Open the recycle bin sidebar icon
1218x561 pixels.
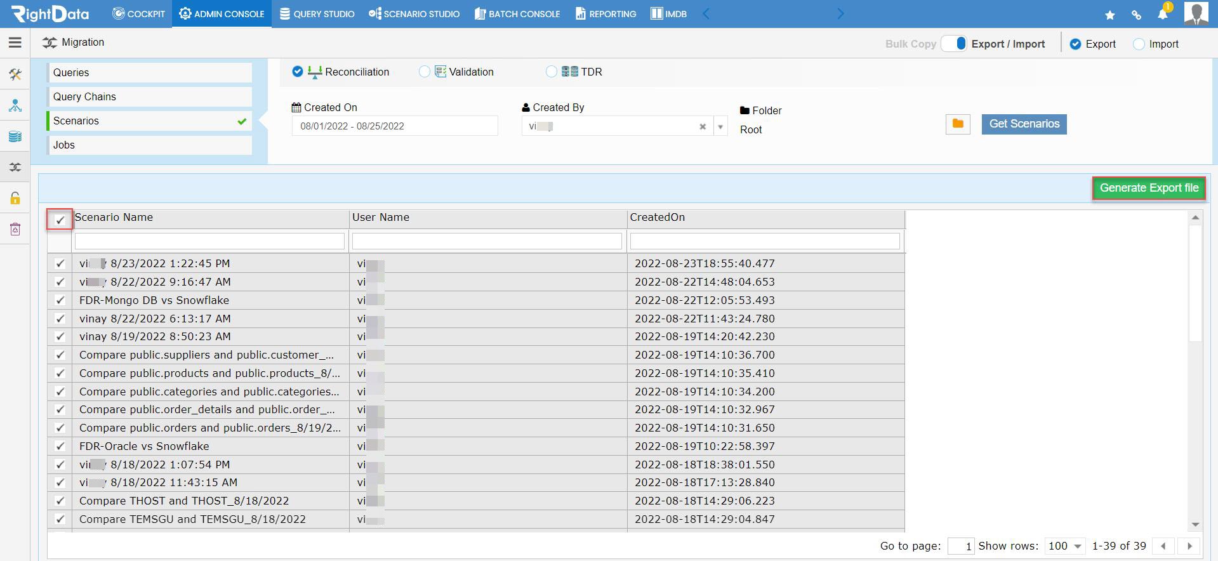coord(15,229)
